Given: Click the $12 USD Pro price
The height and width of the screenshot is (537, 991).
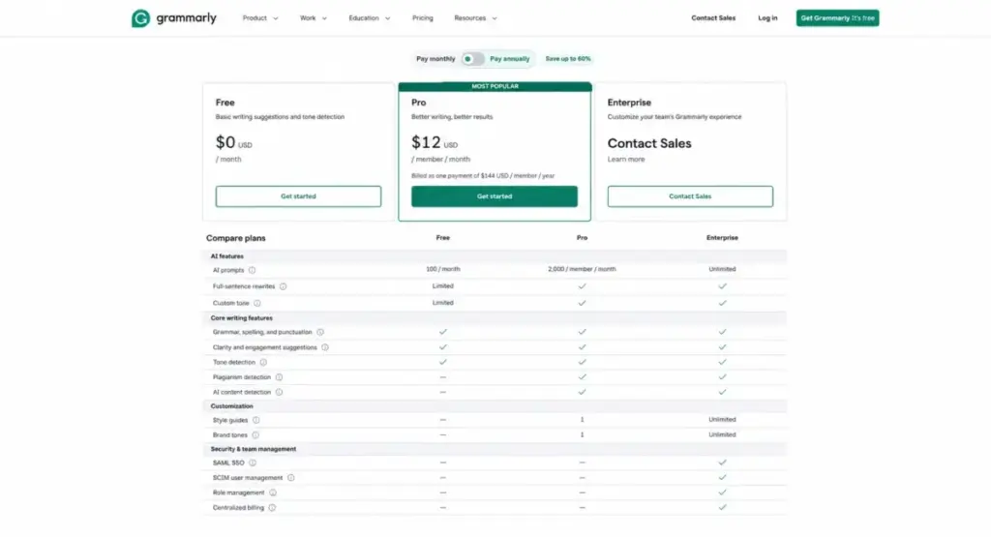Looking at the screenshot, I should [435, 143].
